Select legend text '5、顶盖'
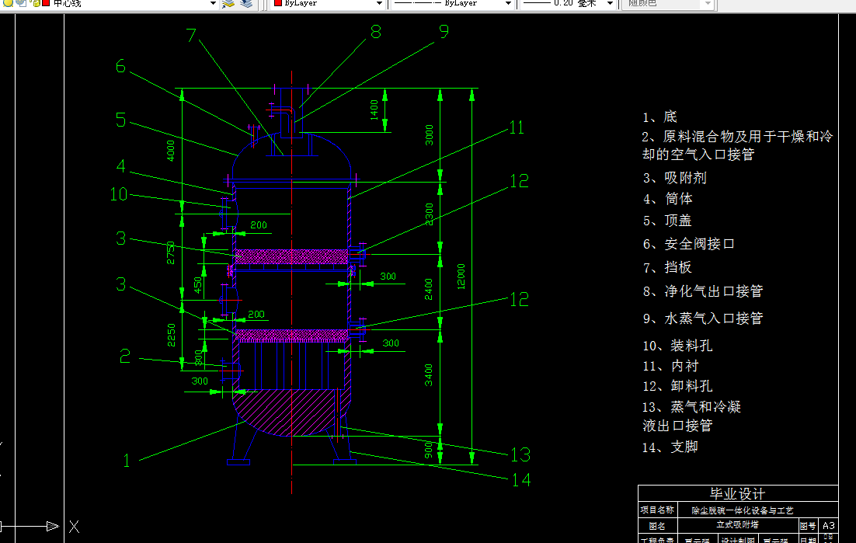 (667, 221)
